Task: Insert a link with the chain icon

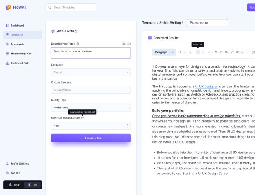Action: 232,52
